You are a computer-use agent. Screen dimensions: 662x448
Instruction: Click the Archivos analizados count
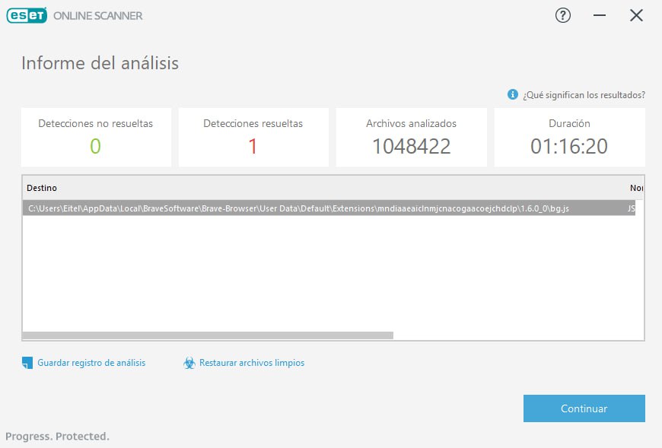[411, 147]
